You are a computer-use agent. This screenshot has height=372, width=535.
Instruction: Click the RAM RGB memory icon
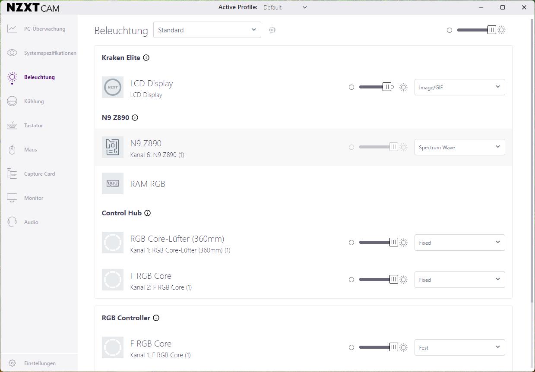[113, 183]
